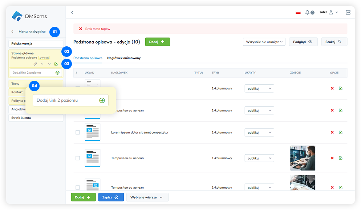Expand the 'Wybrane wiersze' menu
Screen dimensions: 361x210
(x=147, y=197)
